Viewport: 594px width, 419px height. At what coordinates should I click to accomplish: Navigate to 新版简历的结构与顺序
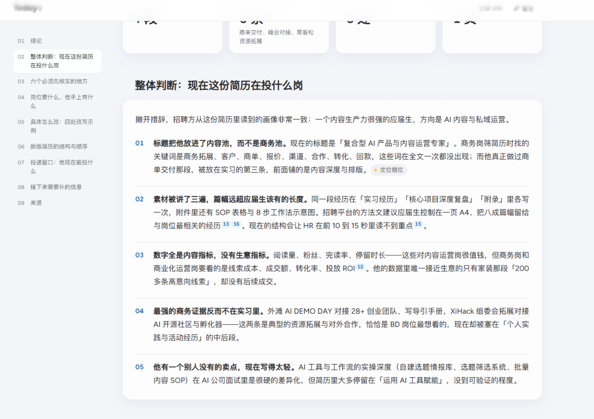(58, 146)
